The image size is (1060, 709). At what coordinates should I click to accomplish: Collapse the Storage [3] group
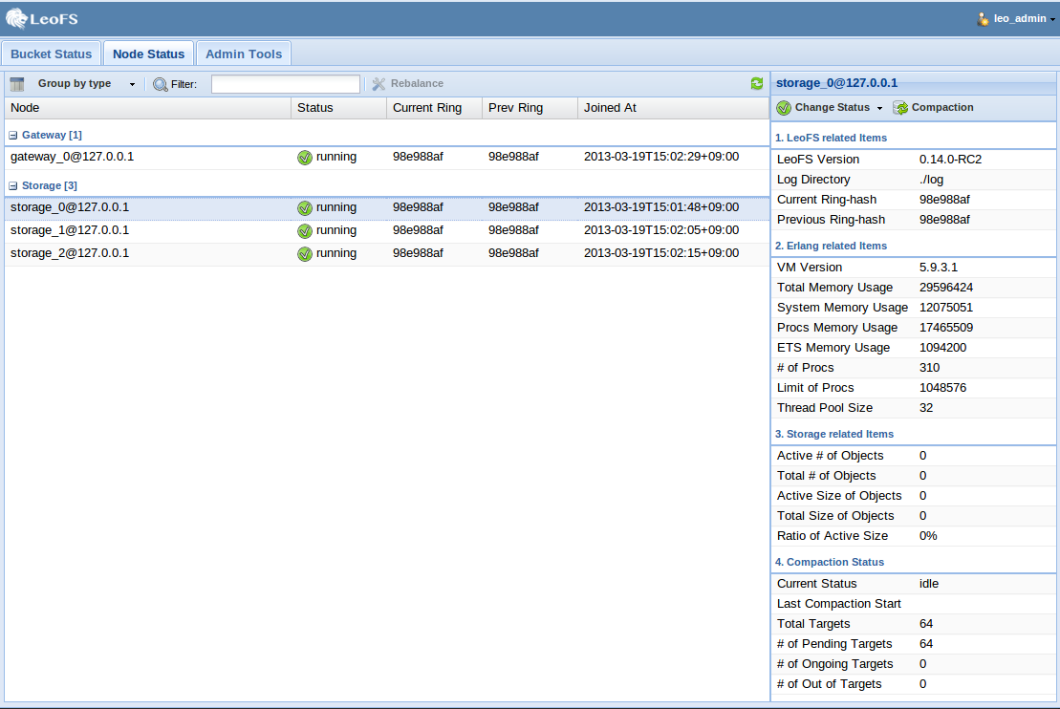13,185
